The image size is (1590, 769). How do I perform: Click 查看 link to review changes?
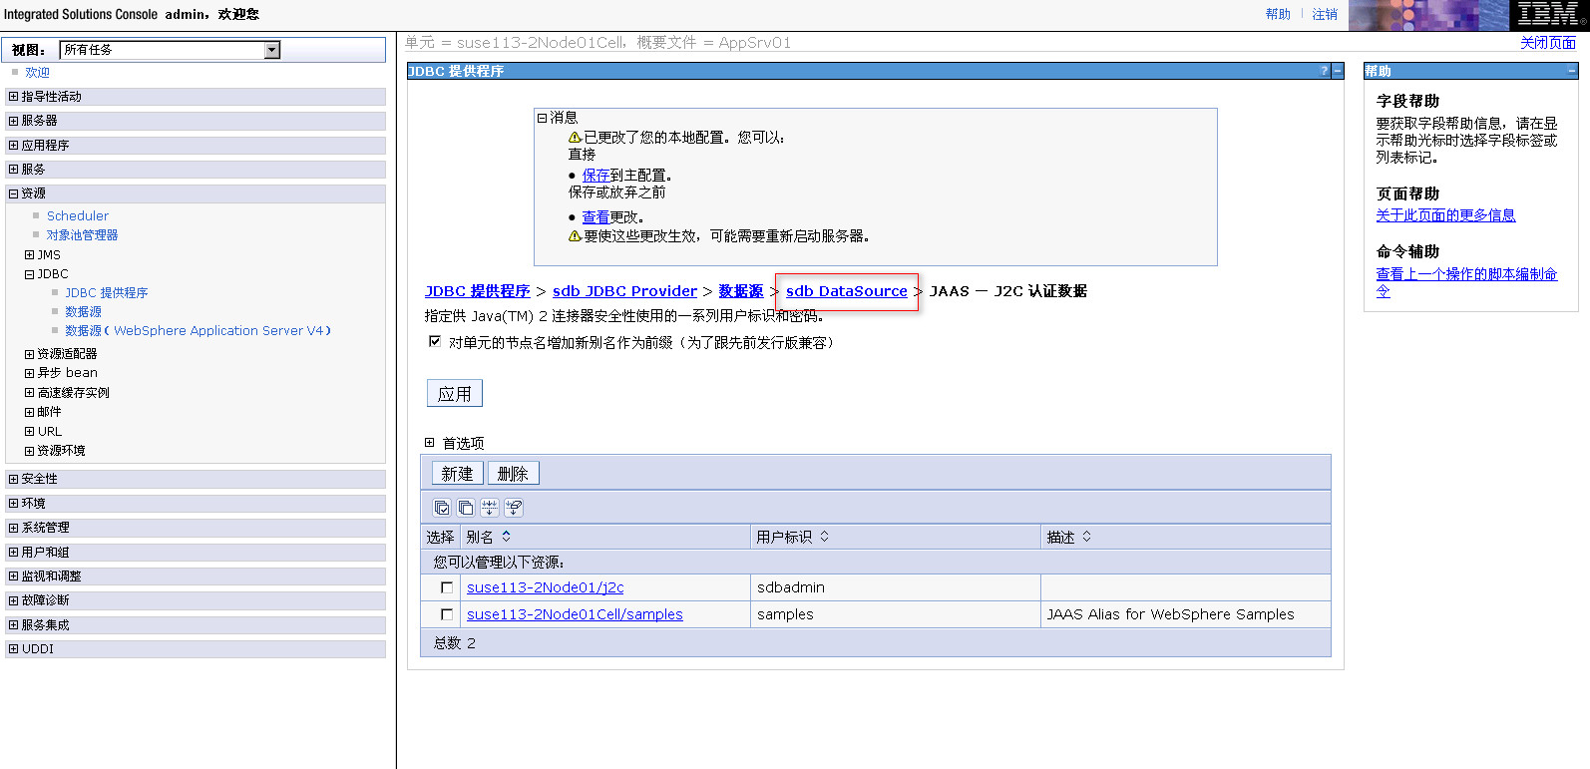tap(596, 217)
